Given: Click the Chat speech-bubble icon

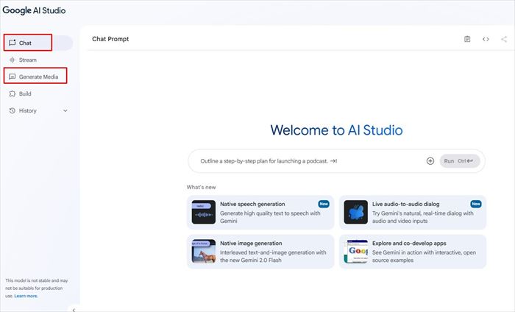Looking at the screenshot, I should point(13,43).
